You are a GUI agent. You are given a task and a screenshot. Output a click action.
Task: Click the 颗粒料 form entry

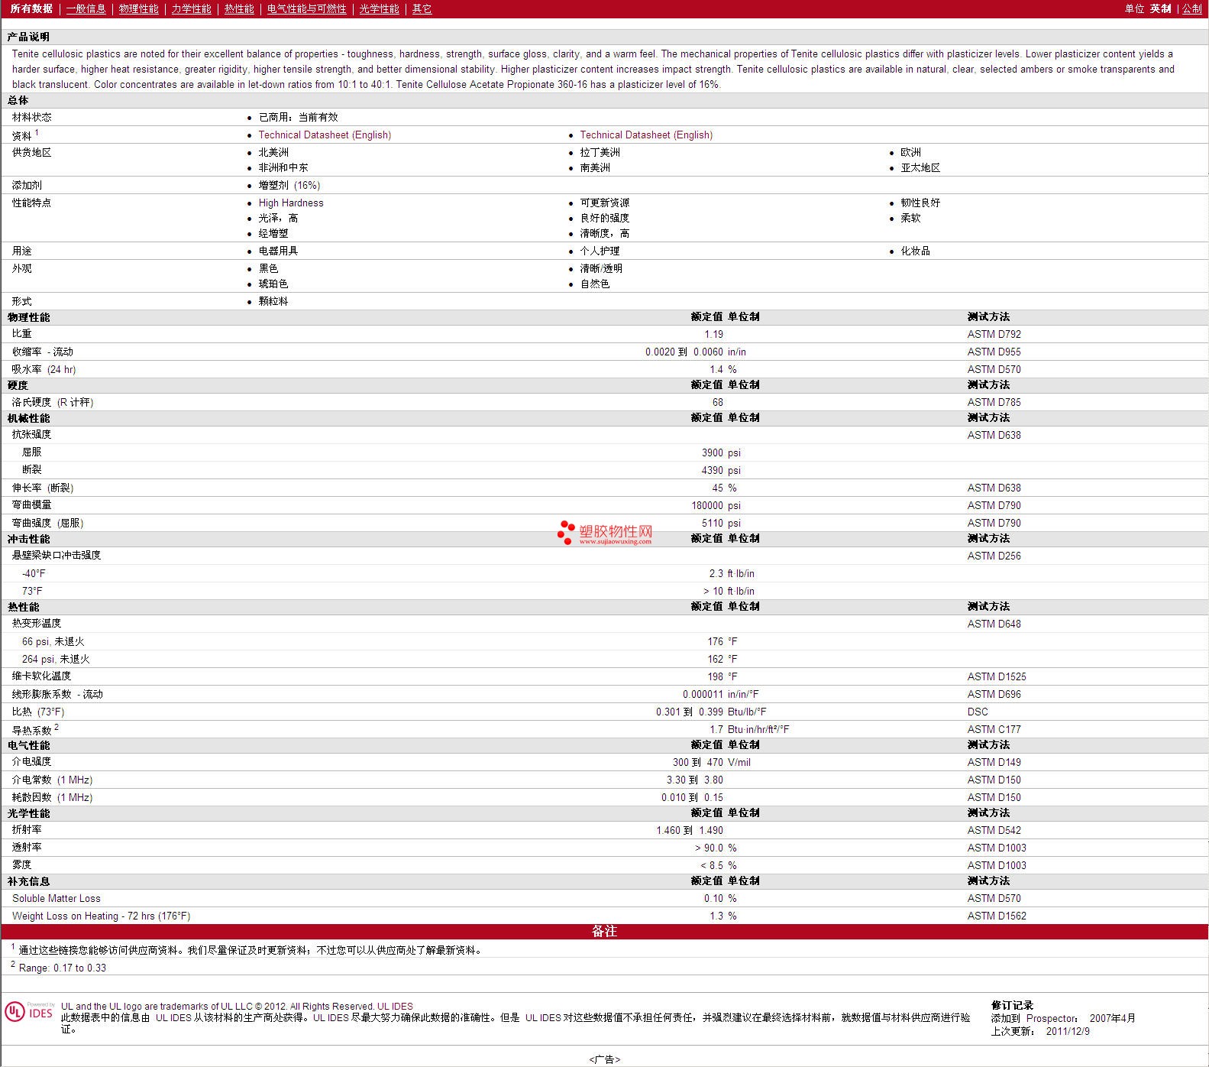point(273,301)
